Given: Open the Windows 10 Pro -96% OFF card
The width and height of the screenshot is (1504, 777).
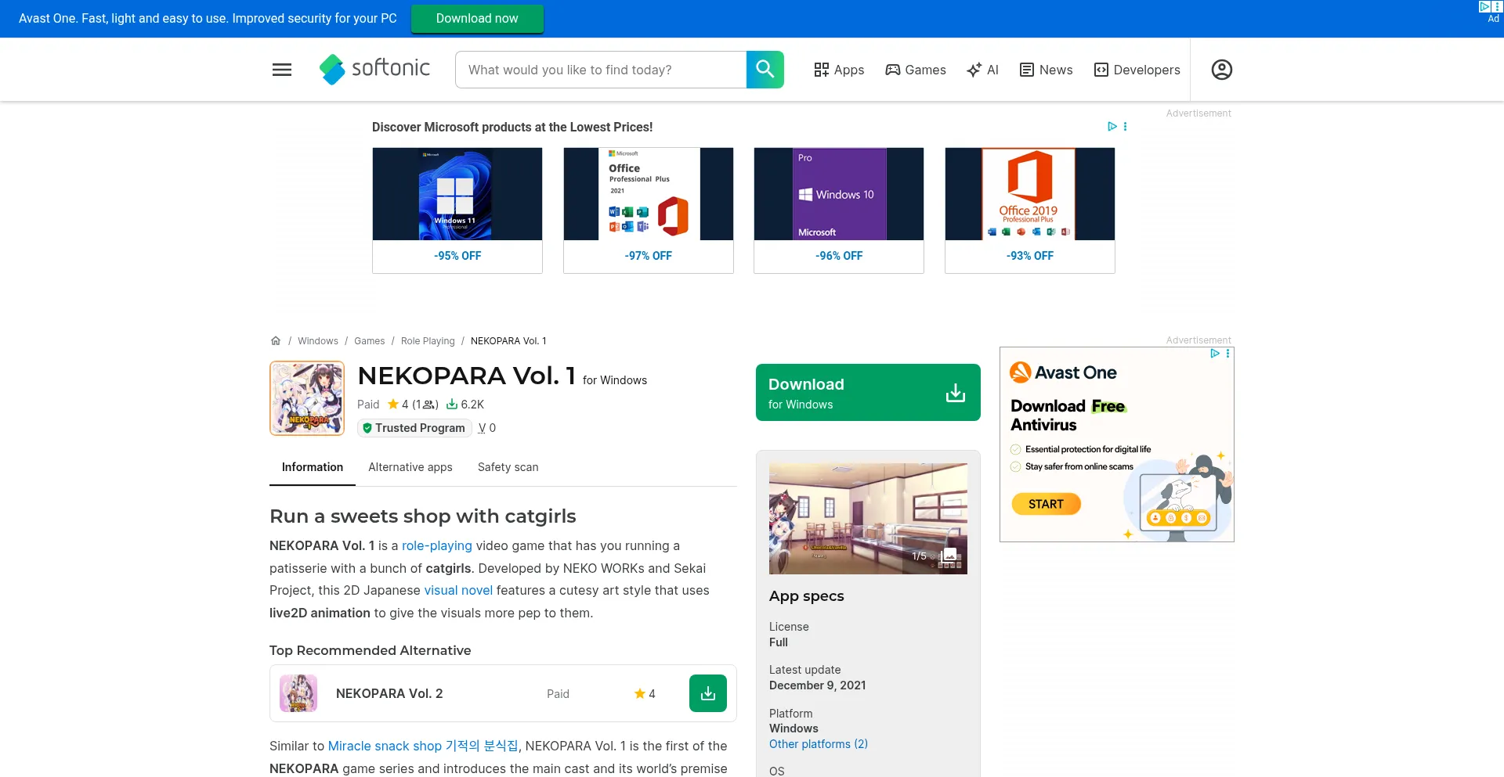Looking at the screenshot, I should (839, 210).
